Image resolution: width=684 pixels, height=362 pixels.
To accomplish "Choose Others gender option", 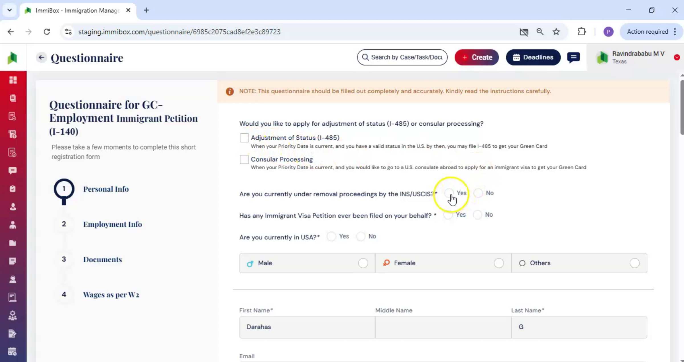I will pos(579,263).
